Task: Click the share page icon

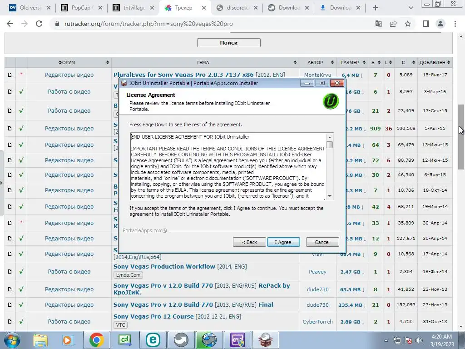Action: click(393, 24)
